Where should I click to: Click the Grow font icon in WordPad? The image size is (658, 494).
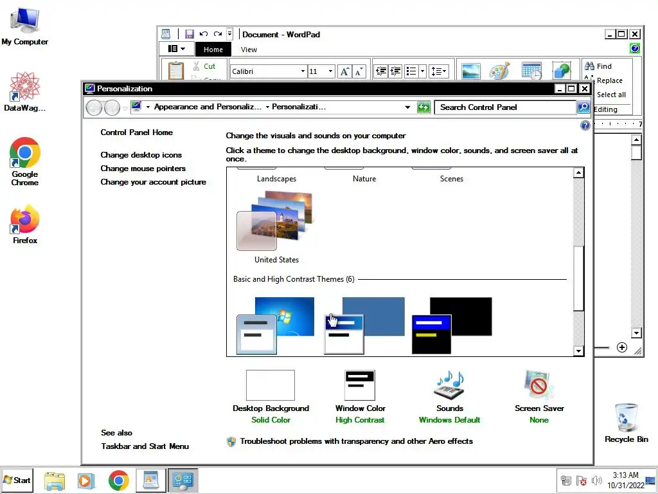point(344,71)
